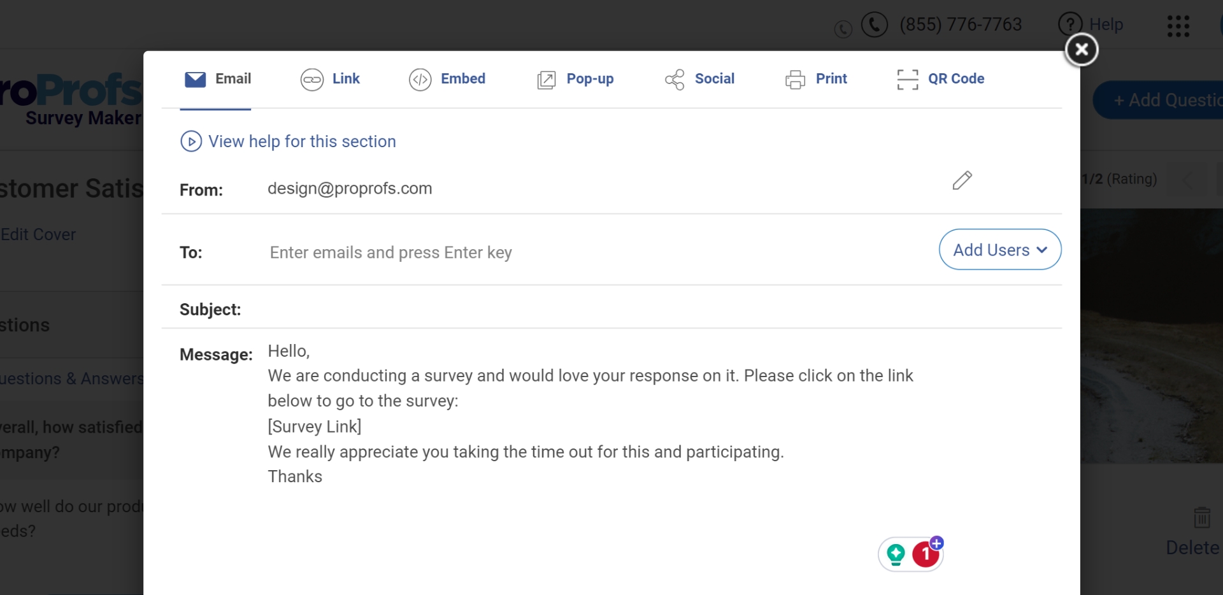
Task: Click inside the Message body text
Action: pyautogui.click(x=590, y=414)
